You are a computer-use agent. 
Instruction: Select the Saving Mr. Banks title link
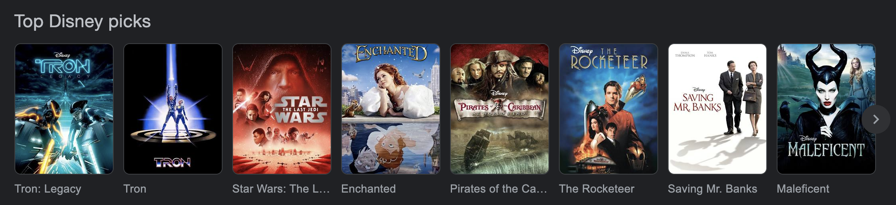coord(713,189)
